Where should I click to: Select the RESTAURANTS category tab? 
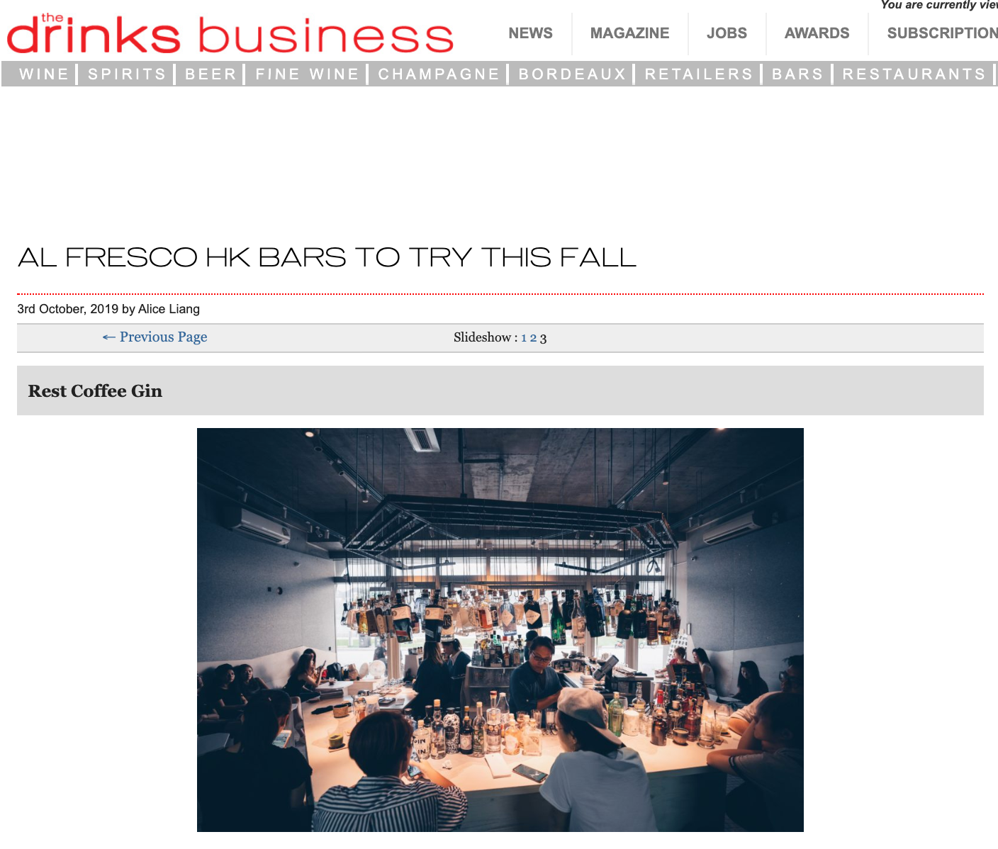click(x=914, y=74)
